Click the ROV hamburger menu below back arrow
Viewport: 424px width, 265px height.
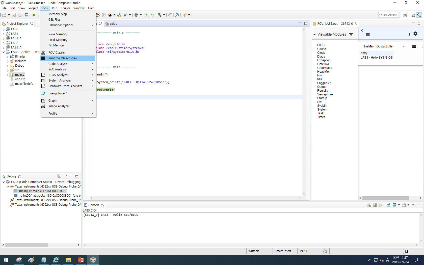368,35
